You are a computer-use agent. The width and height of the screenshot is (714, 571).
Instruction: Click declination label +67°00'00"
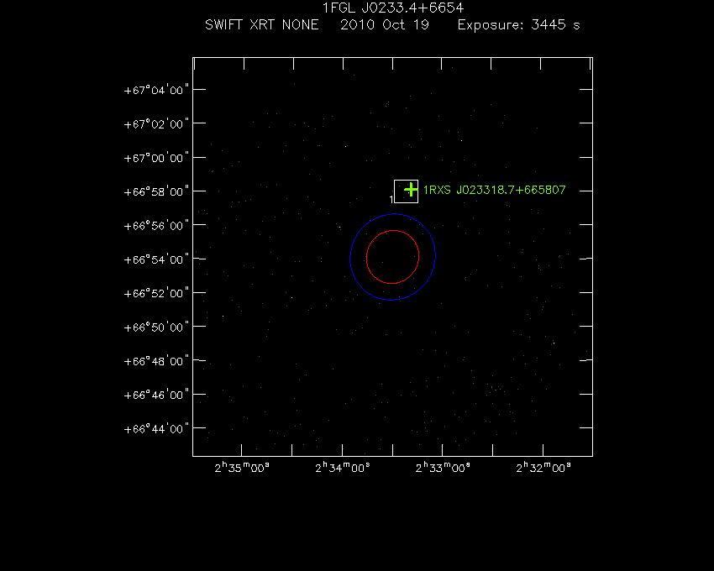(x=156, y=158)
